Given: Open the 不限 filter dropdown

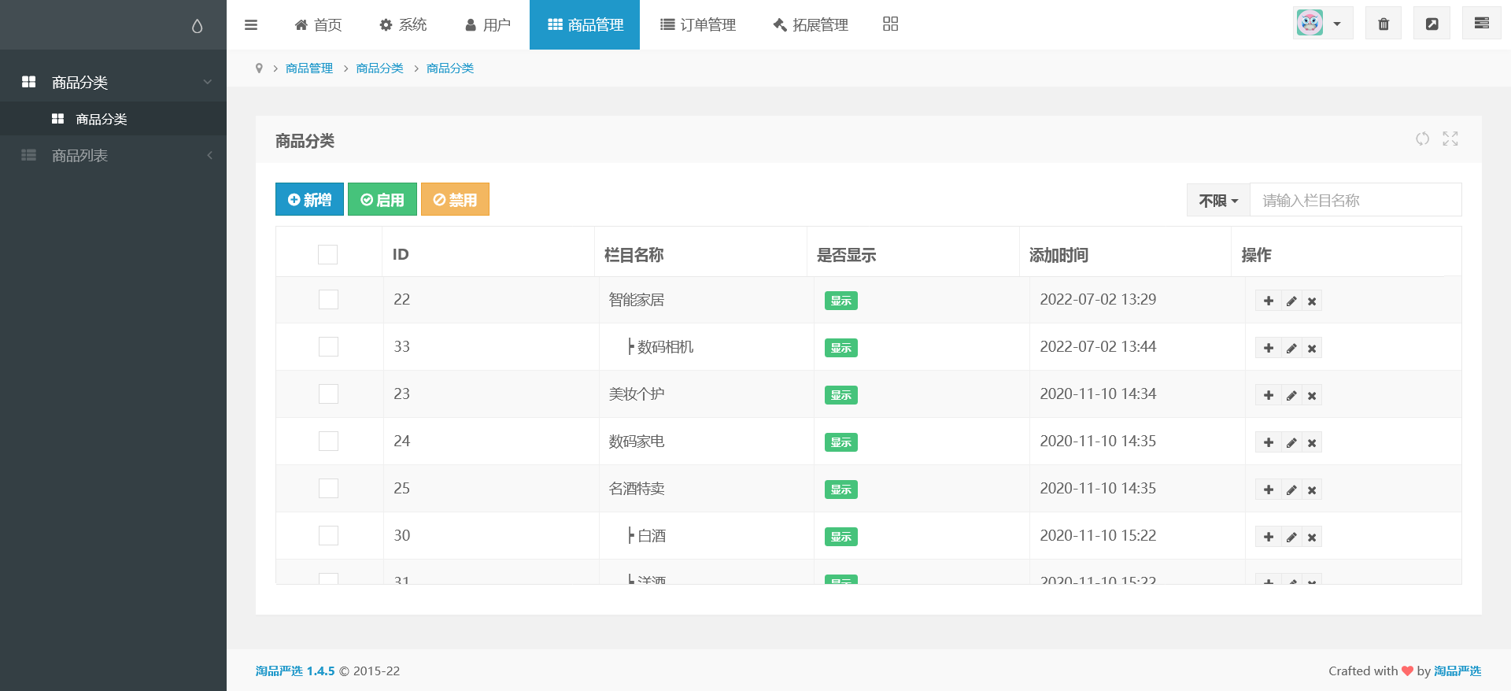Looking at the screenshot, I should [x=1217, y=201].
